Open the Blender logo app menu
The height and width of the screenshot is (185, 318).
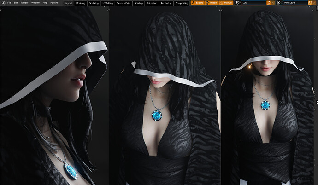3,3
